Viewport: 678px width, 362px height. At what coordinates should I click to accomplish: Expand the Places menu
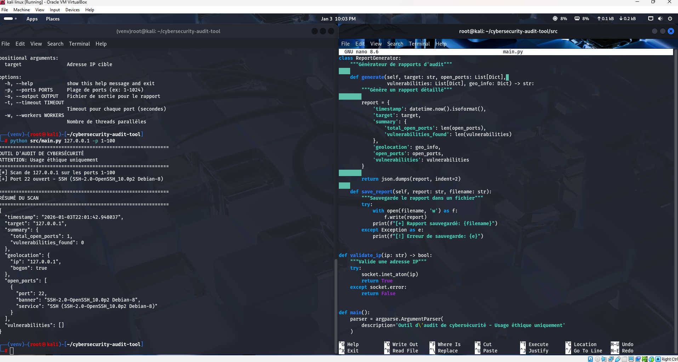[x=53, y=19]
